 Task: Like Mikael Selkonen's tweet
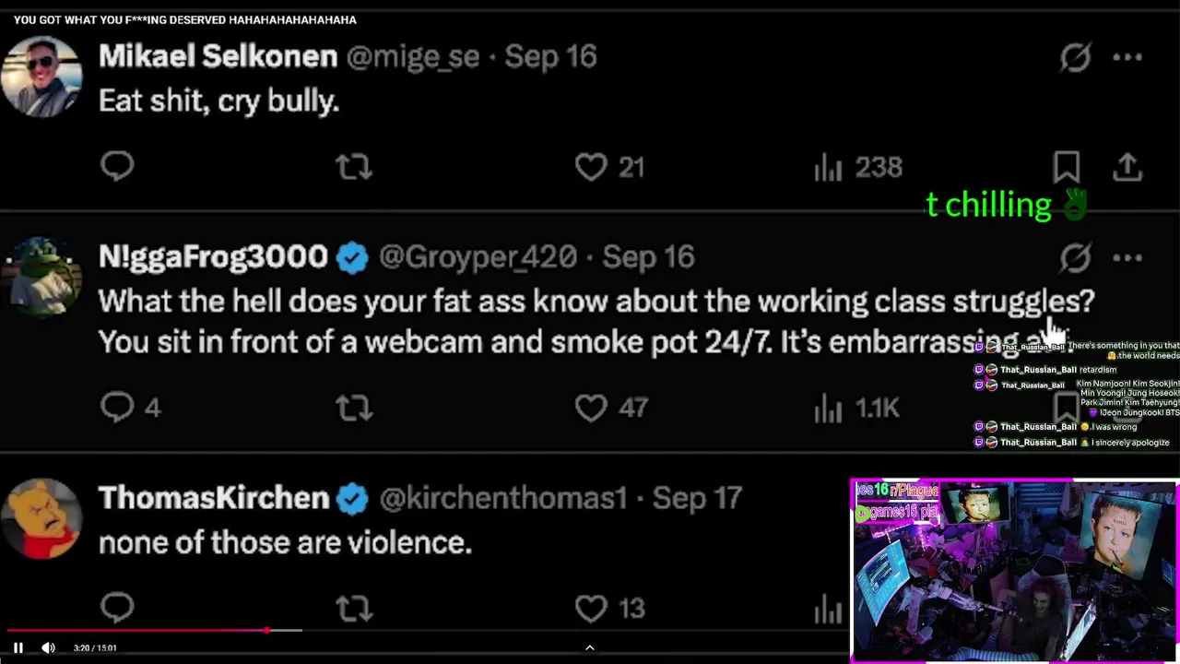(591, 167)
